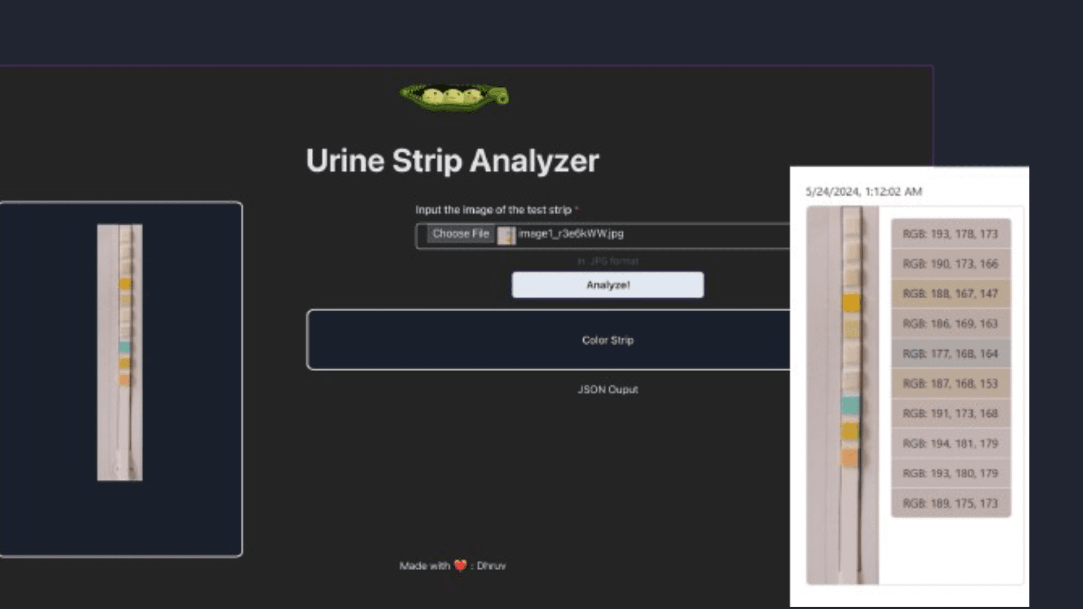Click the Dhruv credit text in the footer
Viewport: 1083px width, 609px height.
[492, 565]
